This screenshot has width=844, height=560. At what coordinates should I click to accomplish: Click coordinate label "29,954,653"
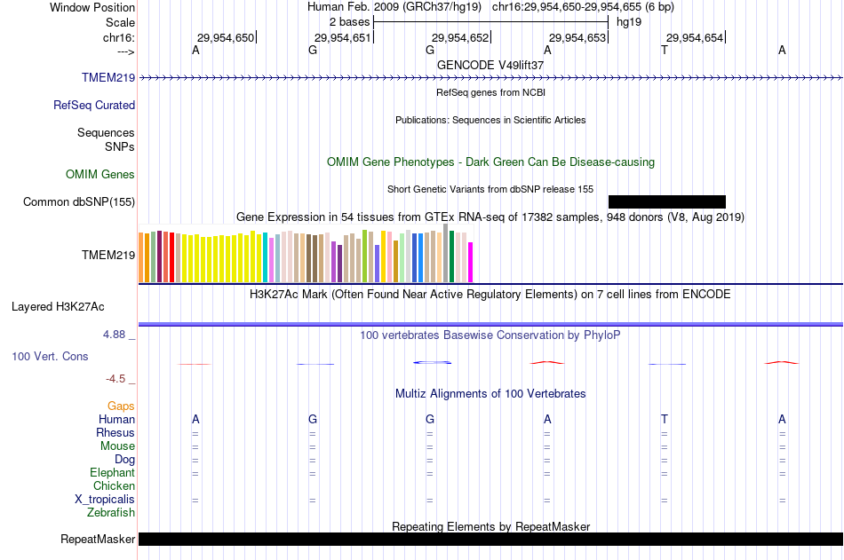click(x=577, y=37)
